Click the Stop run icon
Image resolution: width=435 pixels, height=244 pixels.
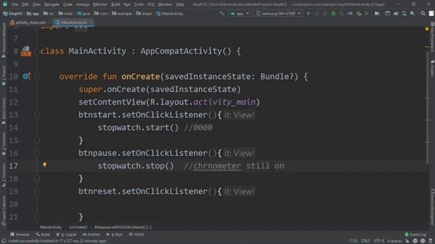point(367,14)
